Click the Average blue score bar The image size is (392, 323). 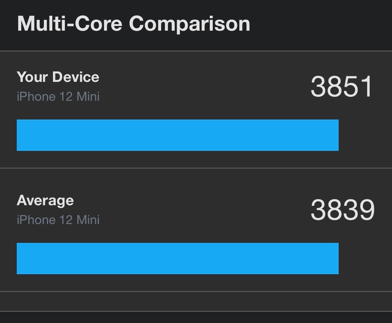(x=178, y=259)
